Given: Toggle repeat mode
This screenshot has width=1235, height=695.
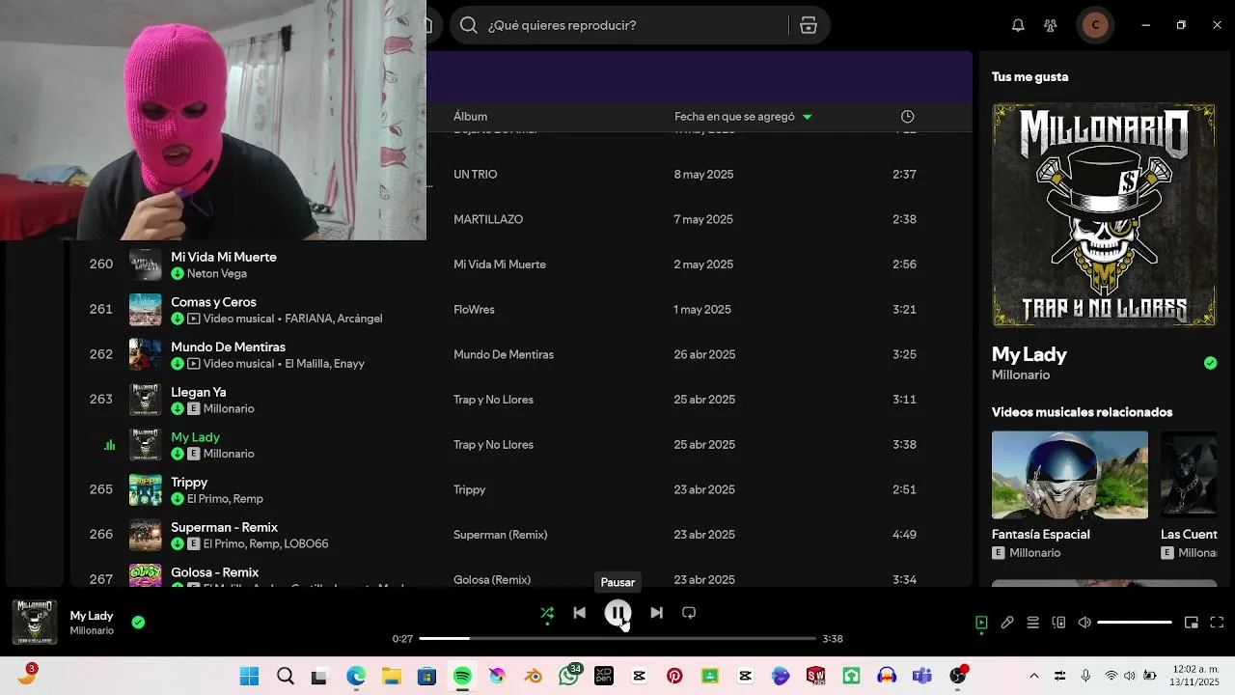Looking at the screenshot, I should (x=689, y=613).
